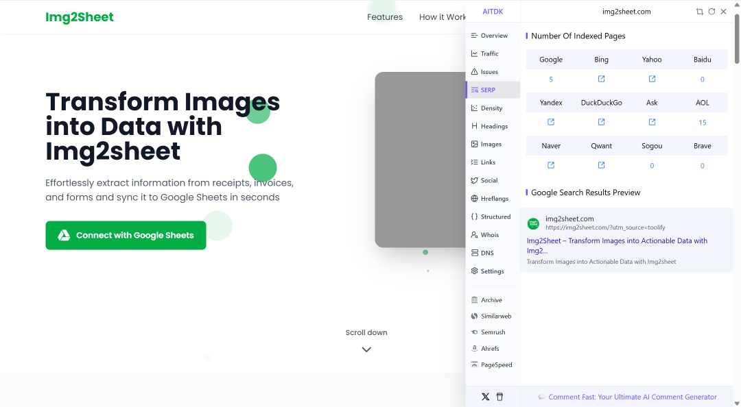Click the Scroll down text
Viewport: 741px width, 407px height.
[x=366, y=332]
